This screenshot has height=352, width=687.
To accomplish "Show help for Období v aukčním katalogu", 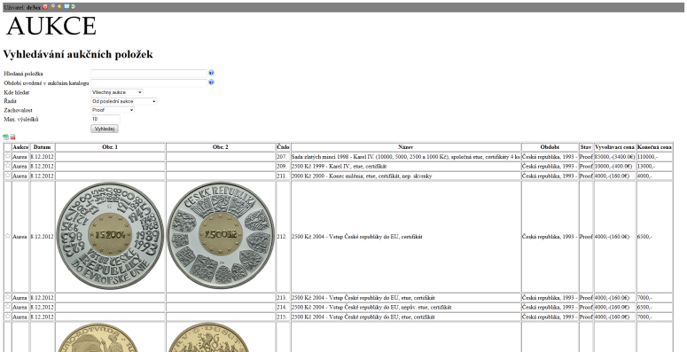I will tap(211, 82).
